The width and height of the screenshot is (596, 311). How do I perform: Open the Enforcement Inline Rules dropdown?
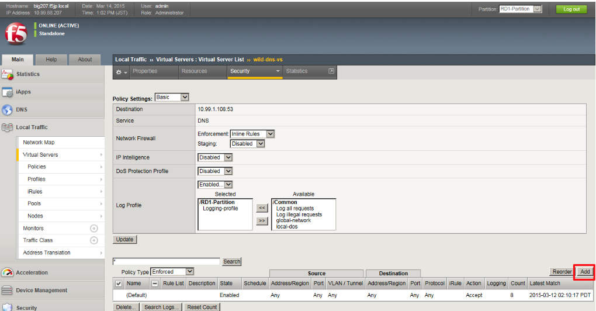point(252,134)
